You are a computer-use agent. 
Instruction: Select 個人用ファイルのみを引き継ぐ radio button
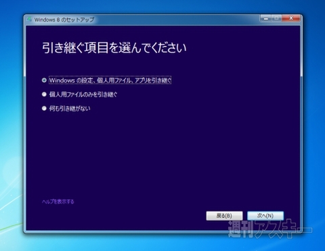[44, 94]
